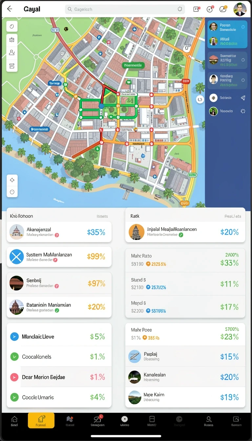Click the clock icon in map toolbar
This screenshot has width=252, height=441.
click(12, 27)
